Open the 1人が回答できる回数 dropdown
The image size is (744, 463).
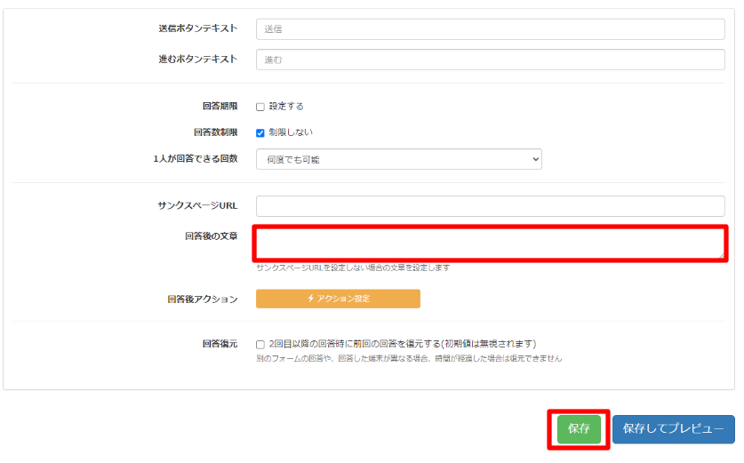[398, 159]
